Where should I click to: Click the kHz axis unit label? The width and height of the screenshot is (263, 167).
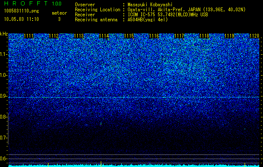click(4, 34)
